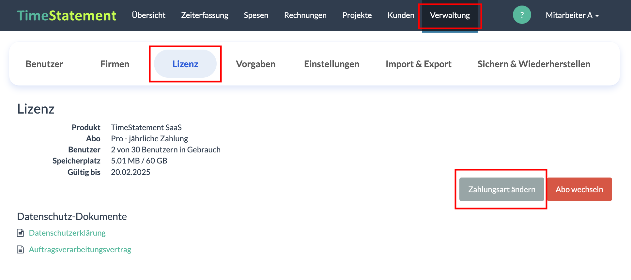
Task: Switch to Import & Export tab
Action: 419,64
